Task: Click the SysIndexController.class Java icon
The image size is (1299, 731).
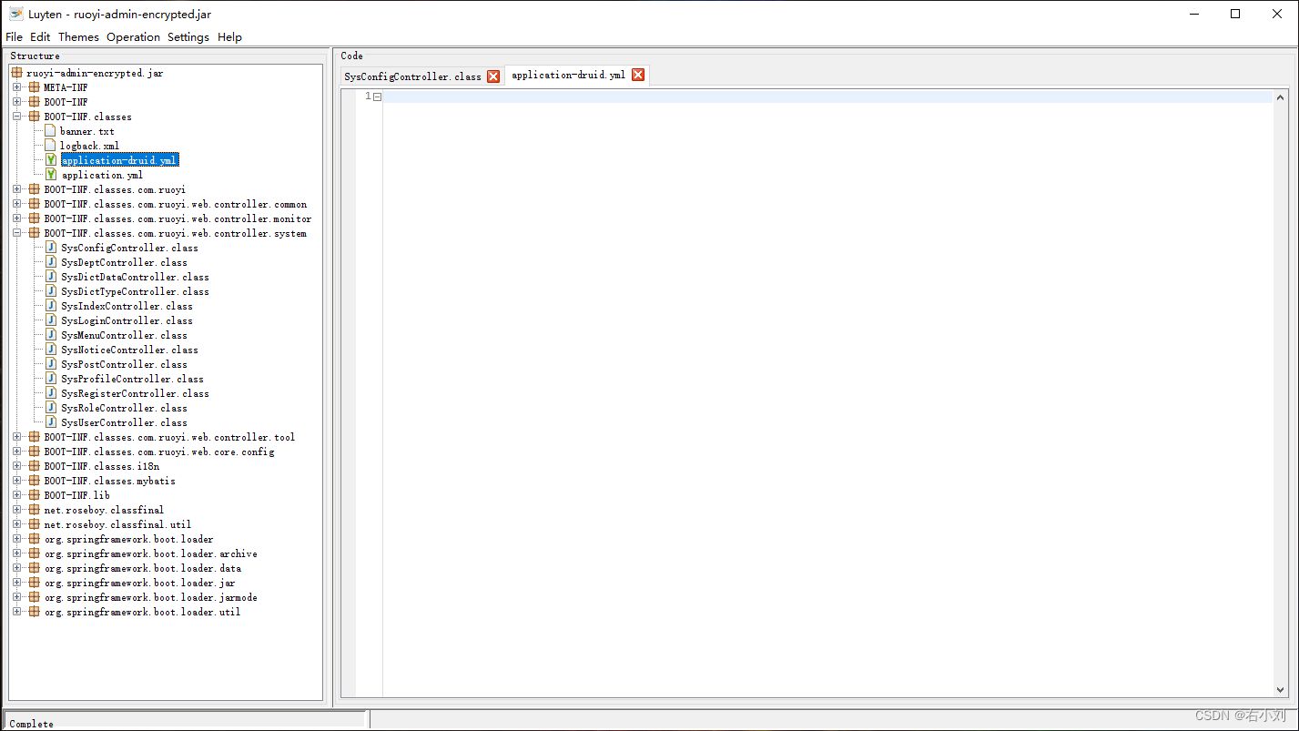Action: point(51,306)
